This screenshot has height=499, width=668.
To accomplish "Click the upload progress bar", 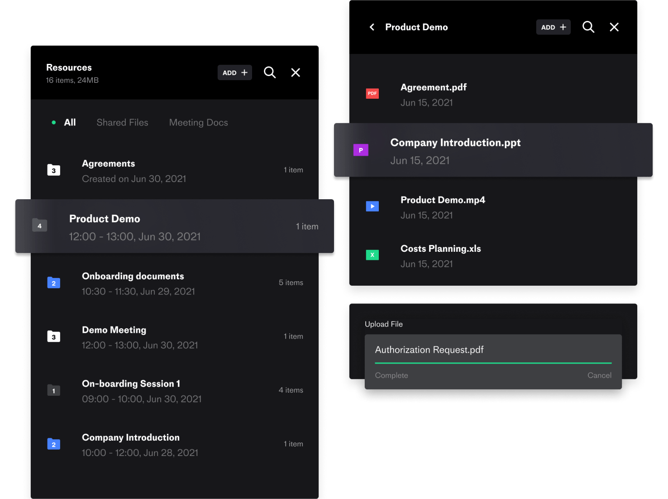I will (493, 363).
